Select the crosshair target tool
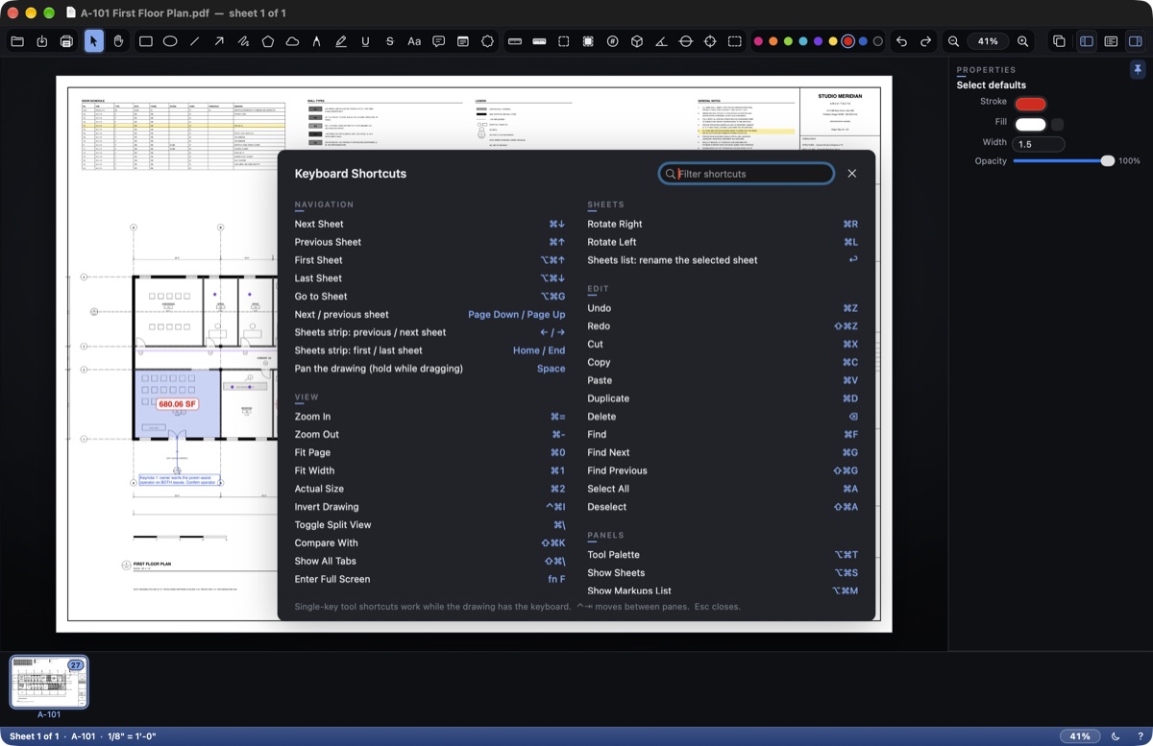 (710, 41)
